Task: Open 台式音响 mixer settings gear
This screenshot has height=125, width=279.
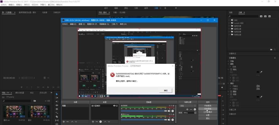Action: click(172, 111)
